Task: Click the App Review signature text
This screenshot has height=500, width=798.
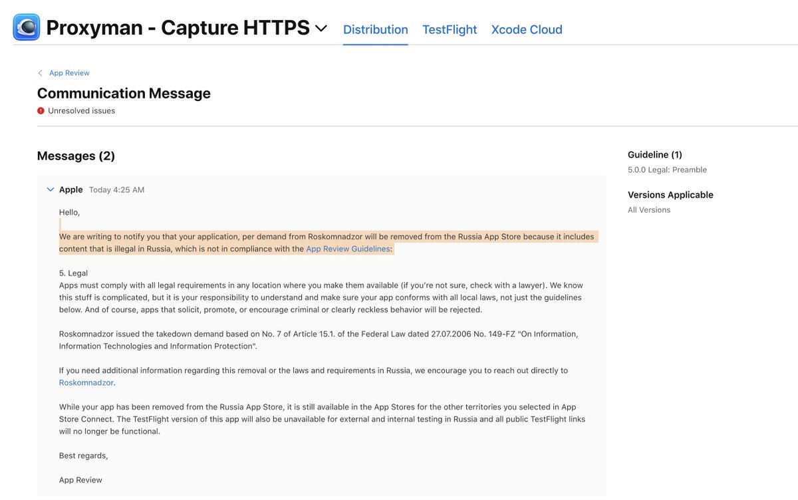Action: pos(80,480)
